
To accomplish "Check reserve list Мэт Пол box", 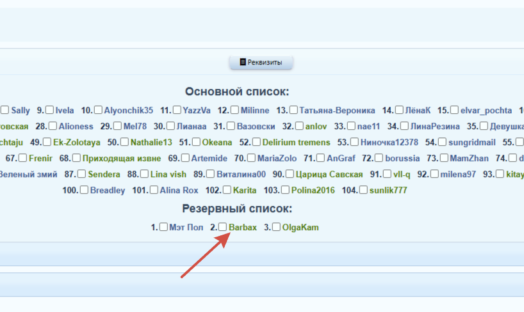I will pyautogui.click(x=163, y=227).
